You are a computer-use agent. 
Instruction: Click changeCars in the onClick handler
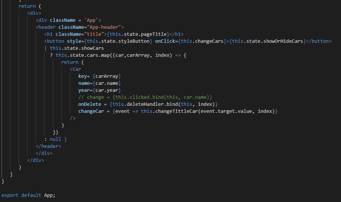click(209, 41)
